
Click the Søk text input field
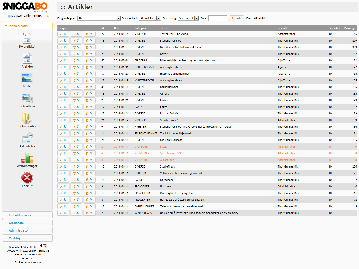218,18
